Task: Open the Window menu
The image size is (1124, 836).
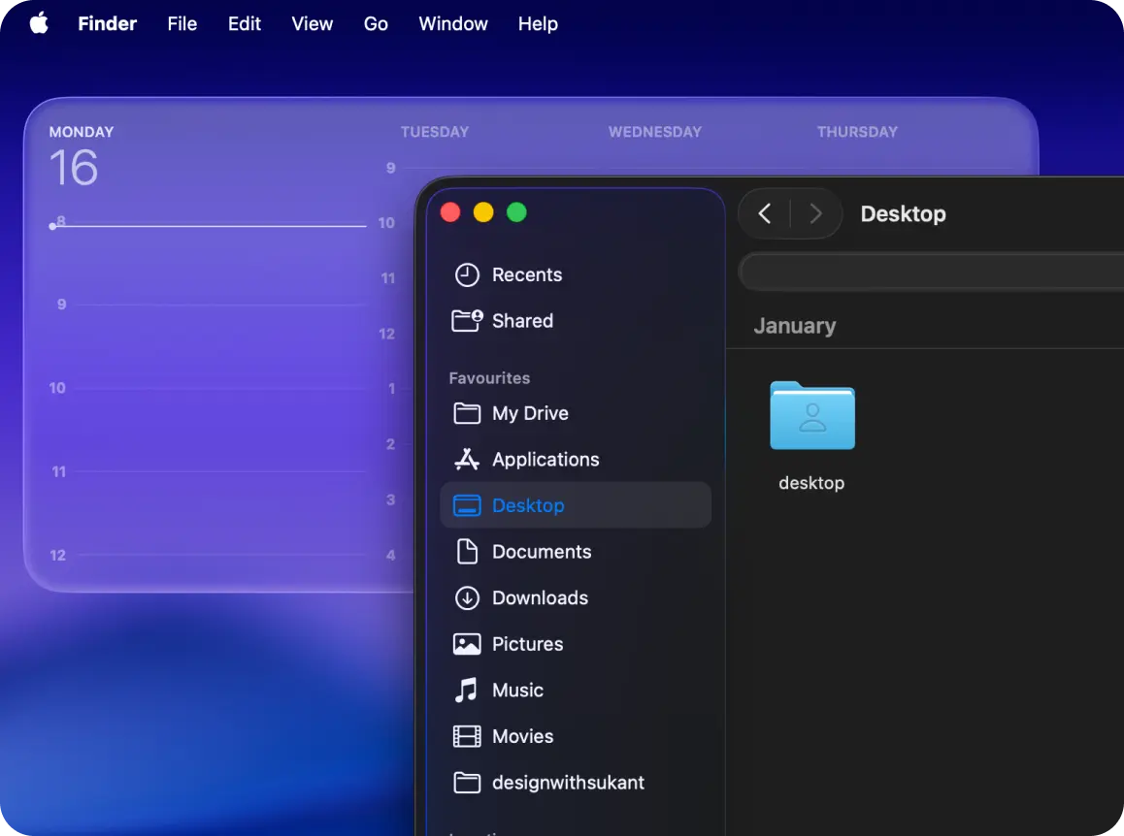Action: point(453,23)
